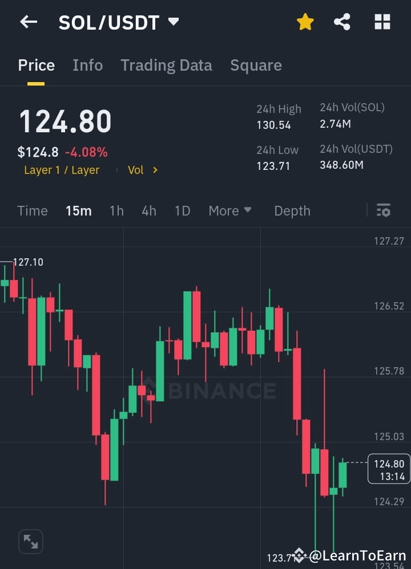411x569 pixels.
Task: Select the 4h timeframe
Action: pos(148,210)
